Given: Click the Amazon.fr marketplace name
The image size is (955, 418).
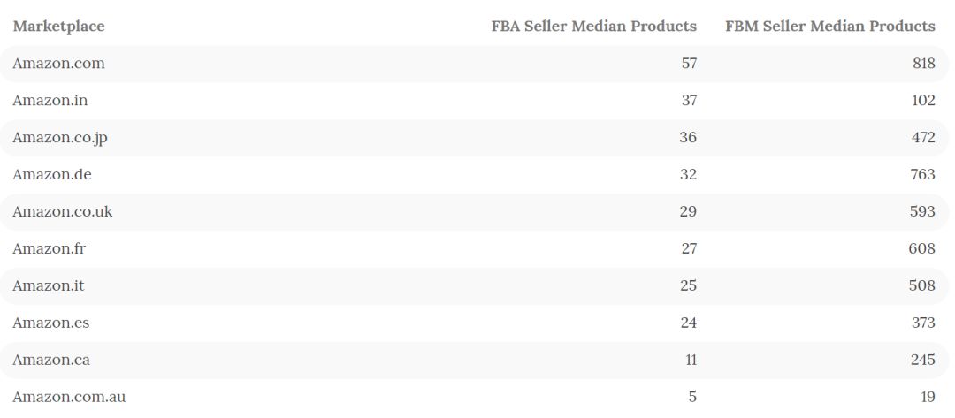Looking at the screenshot, I should click(49, 249).
